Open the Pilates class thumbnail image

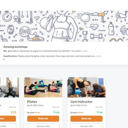click(43, 87)
